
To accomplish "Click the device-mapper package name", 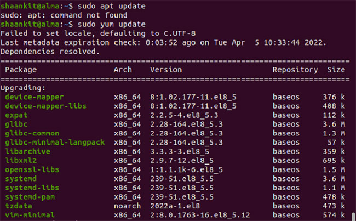I will pyautogui.click(x=35, y=97).
